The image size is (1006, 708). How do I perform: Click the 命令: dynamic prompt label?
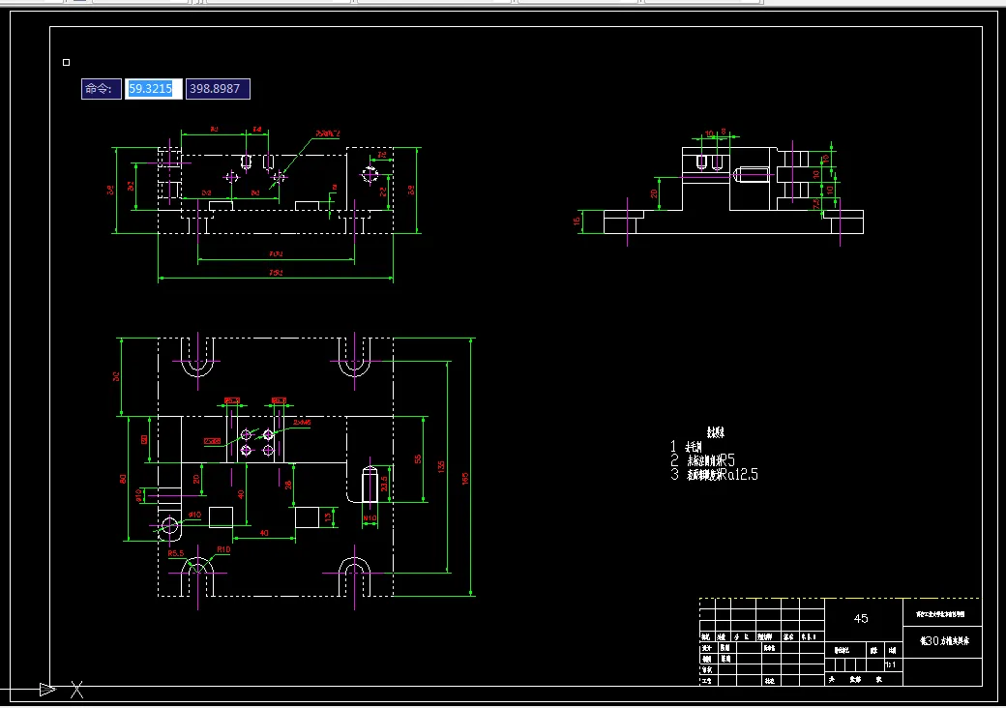point(102,89)
